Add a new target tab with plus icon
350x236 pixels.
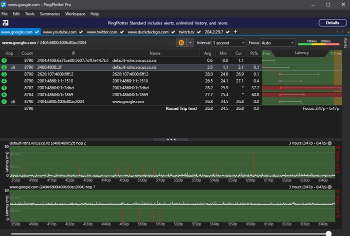click(235, 32)
